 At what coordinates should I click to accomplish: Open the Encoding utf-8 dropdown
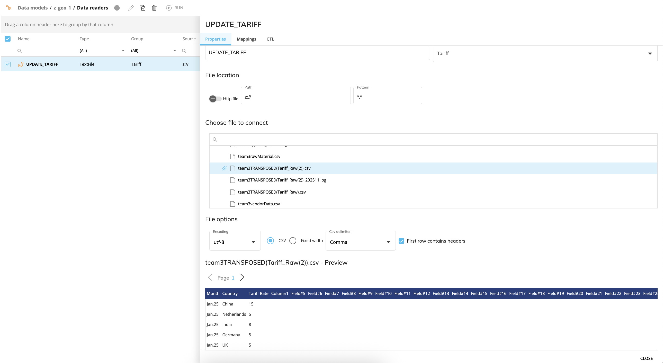tap(235, 242)
